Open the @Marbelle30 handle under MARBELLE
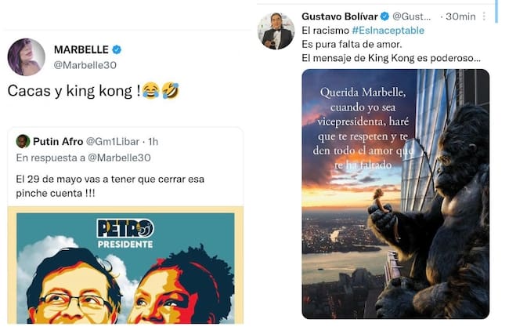This screenshot has width=509, height=334. (x=85, y=65)
